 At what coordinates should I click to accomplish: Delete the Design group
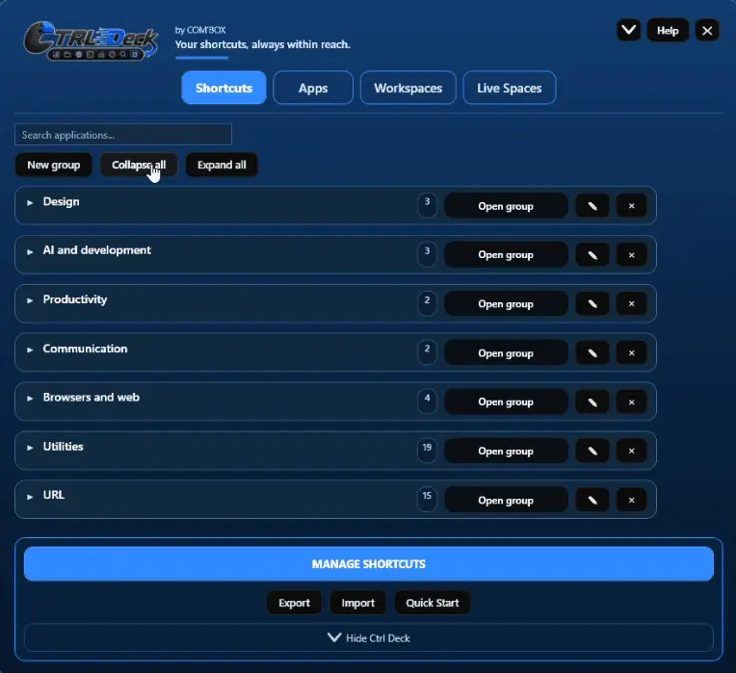click(631, 206)
